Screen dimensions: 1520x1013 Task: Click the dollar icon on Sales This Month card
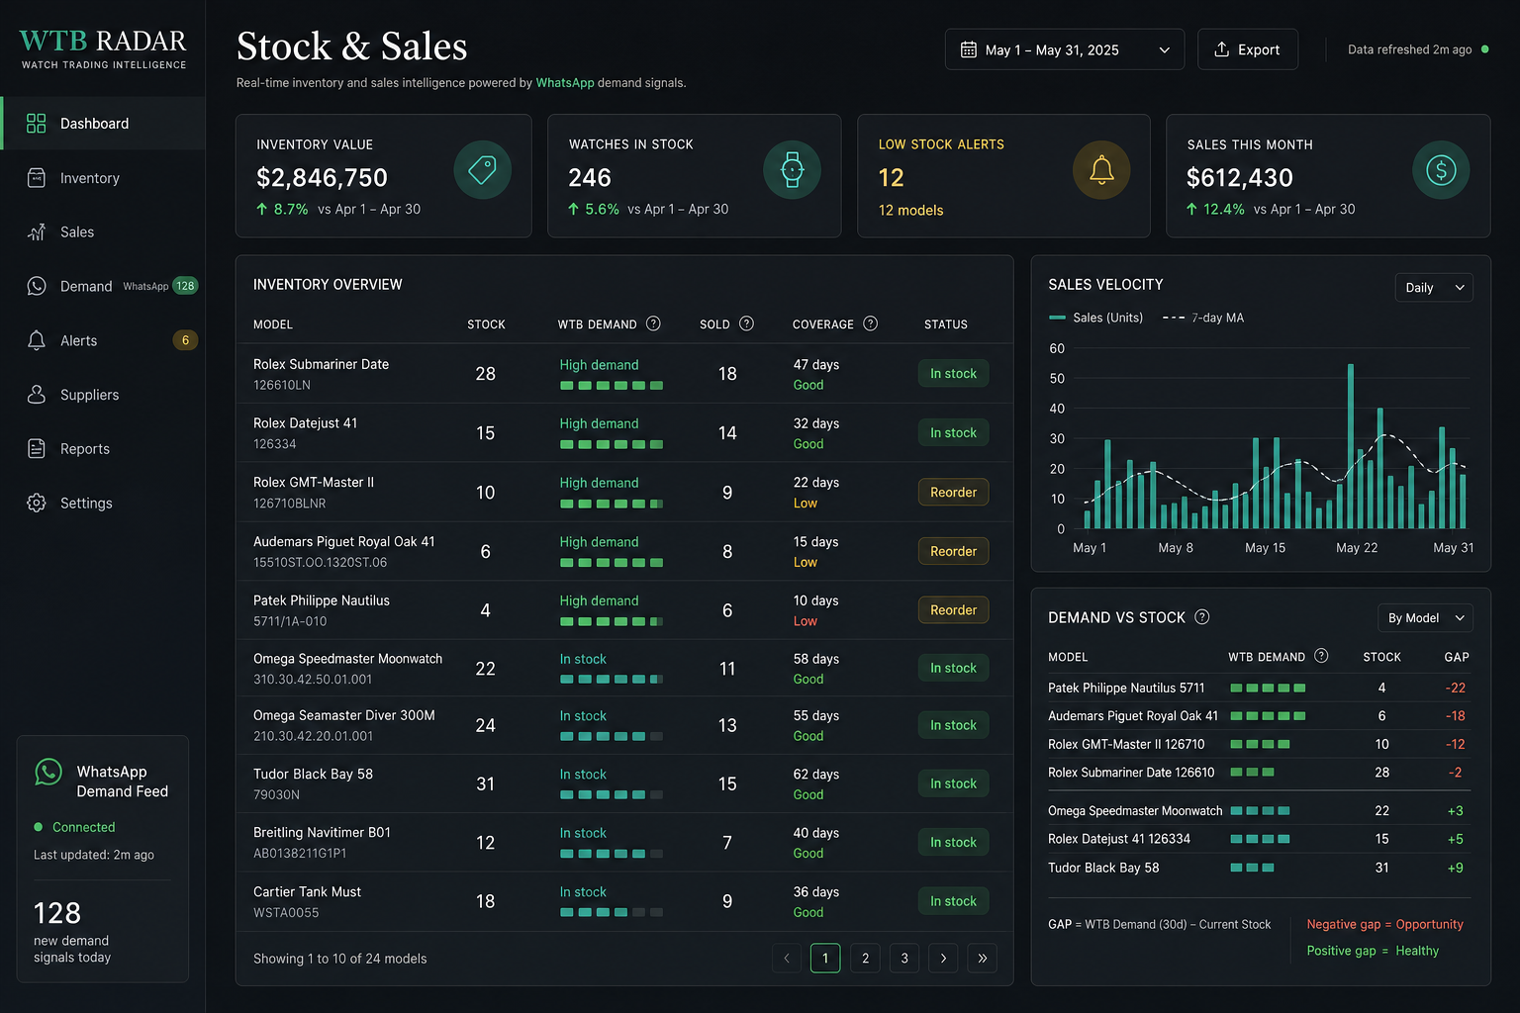click(1441, 170)
